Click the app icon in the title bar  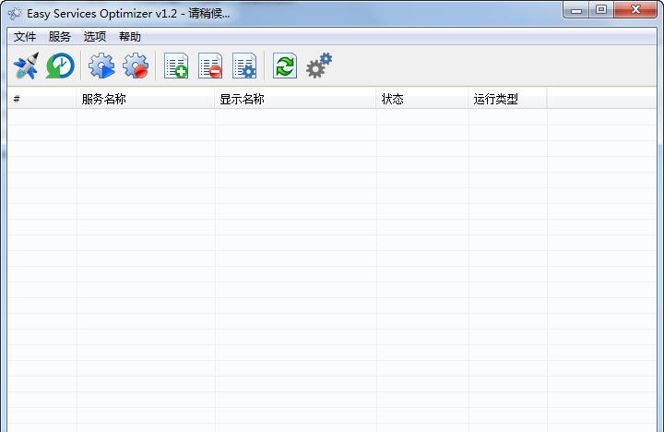tap(15, 14)
